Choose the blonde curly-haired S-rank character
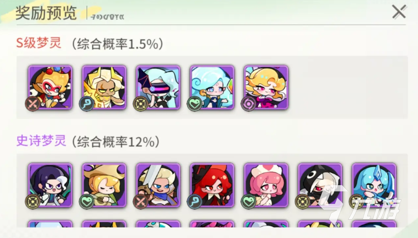 (266, 87)
